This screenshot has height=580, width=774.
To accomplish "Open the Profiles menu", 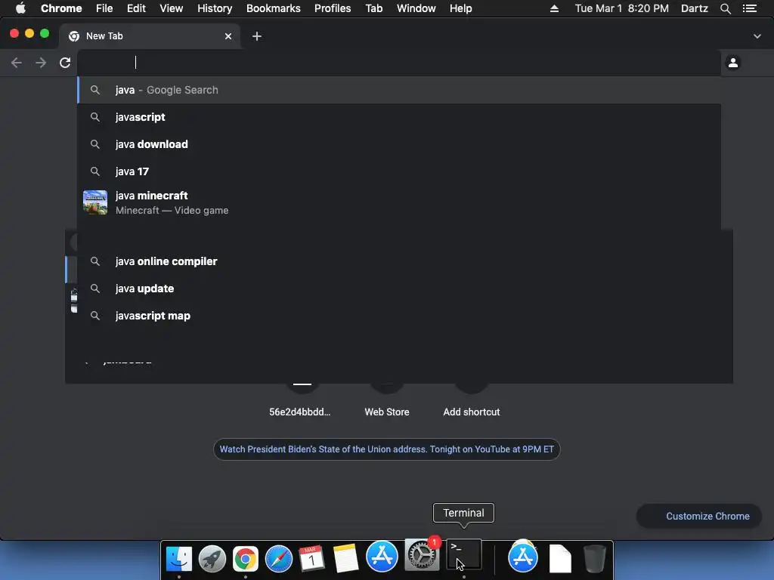I will [x=333, y=8].
